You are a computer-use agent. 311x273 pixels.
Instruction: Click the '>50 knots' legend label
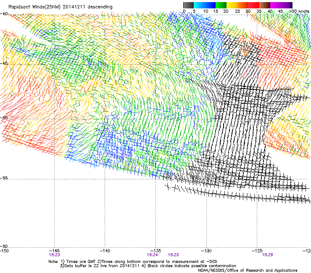(x=299, y=11)
